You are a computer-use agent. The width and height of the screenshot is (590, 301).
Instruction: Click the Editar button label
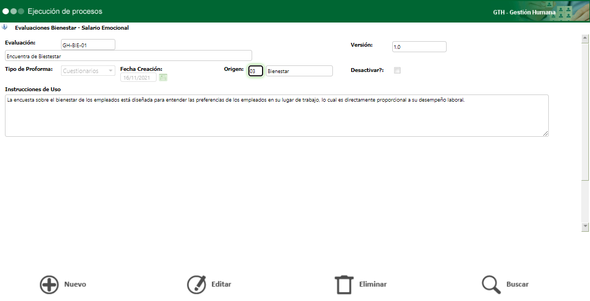pos(221,285)
